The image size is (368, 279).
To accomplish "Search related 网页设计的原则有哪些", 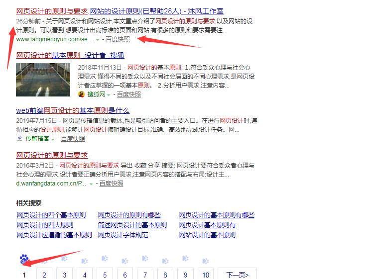I will tap(129, 215).
